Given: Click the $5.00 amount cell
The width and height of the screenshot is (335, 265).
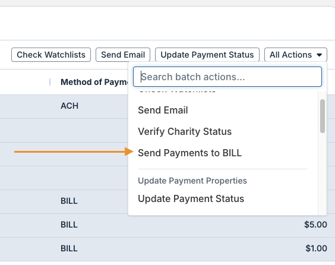Looking at the screenshot, I should 315,225.
